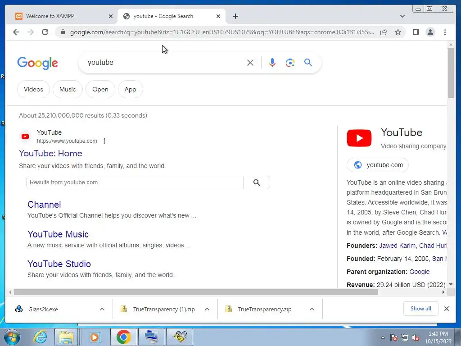461x346 pixels.
Task: Search within youtube.com results button
Action: (256, 182)
